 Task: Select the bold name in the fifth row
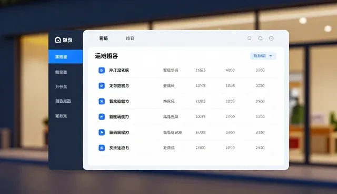pyautogui.click(x=119, y=132)
